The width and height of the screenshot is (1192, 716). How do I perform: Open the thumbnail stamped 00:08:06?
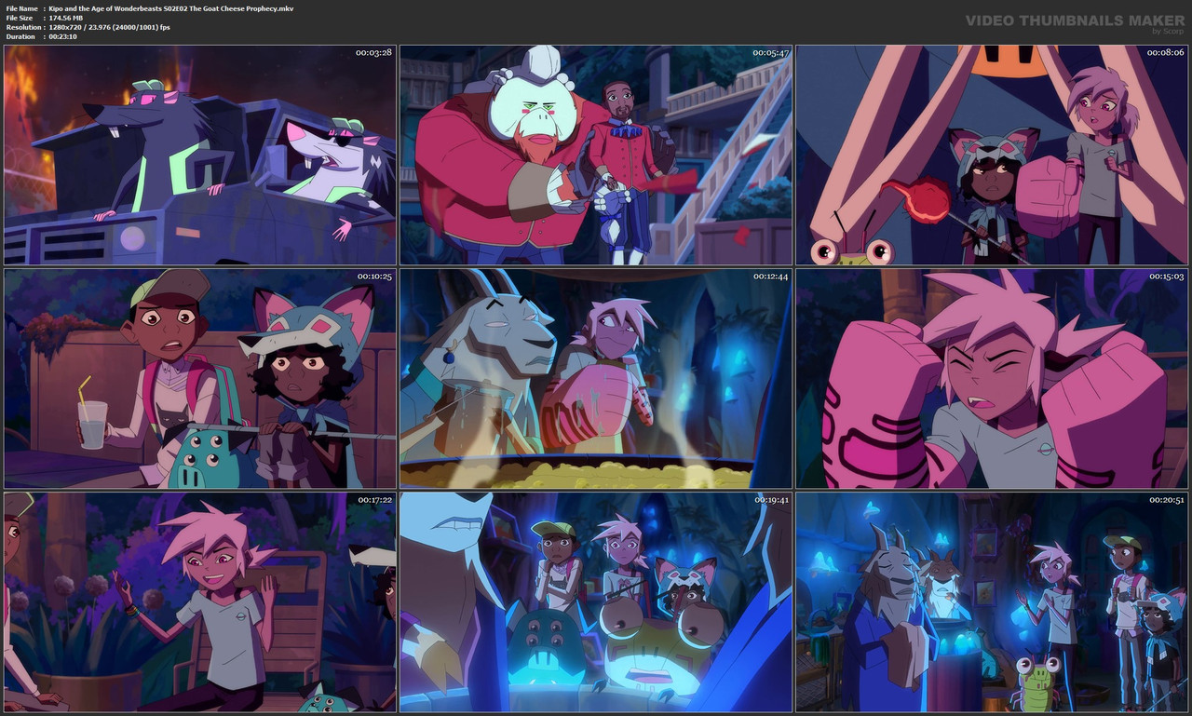click(992, 155)
